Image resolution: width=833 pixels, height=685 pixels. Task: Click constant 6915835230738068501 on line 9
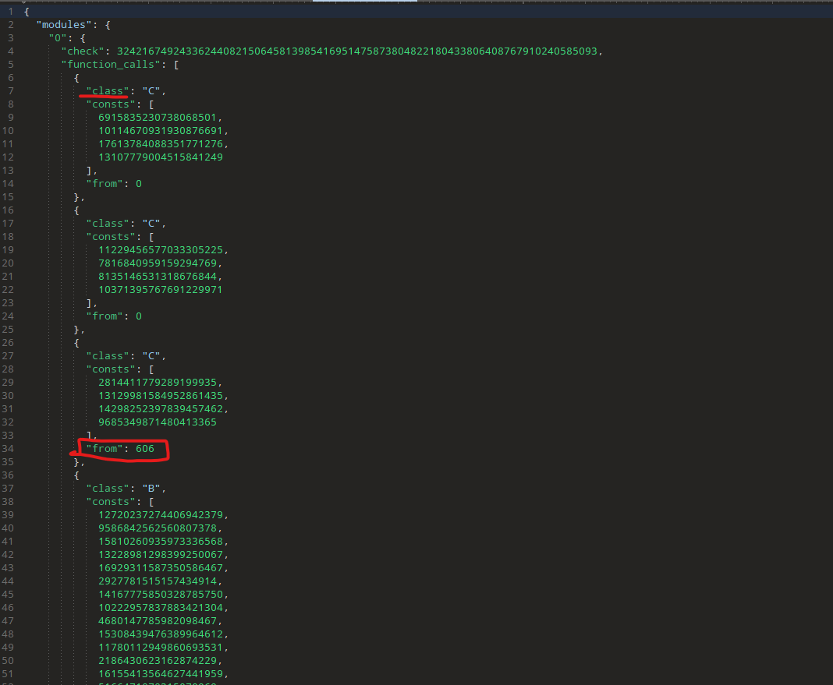pyautogui.click(x=160, y=118)
